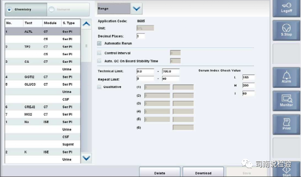Select the Suprnt sample type row
Screen dimensions: 301x177
tap(43, 144)
